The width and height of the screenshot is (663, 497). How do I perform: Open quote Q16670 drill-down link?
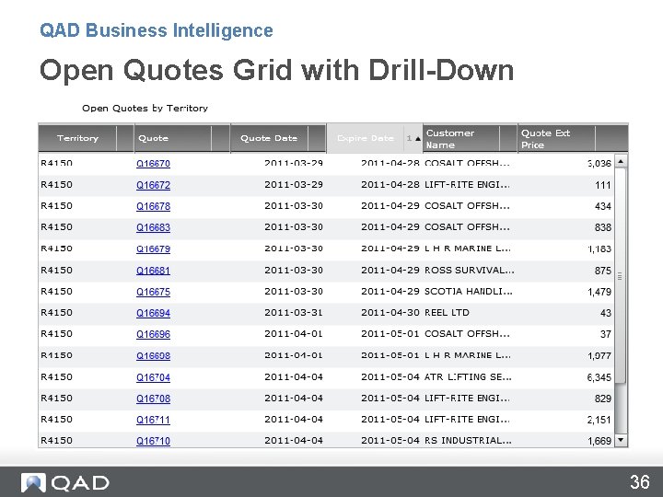(153, 164)
